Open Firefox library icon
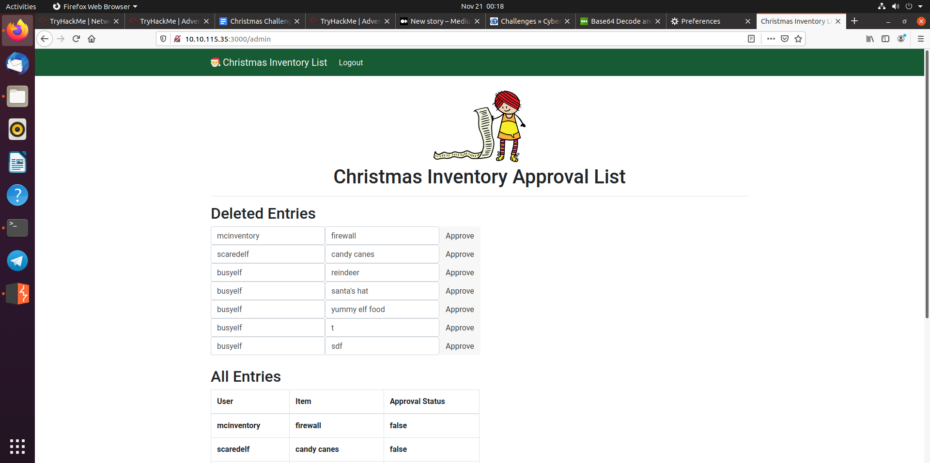 (870, 39)
